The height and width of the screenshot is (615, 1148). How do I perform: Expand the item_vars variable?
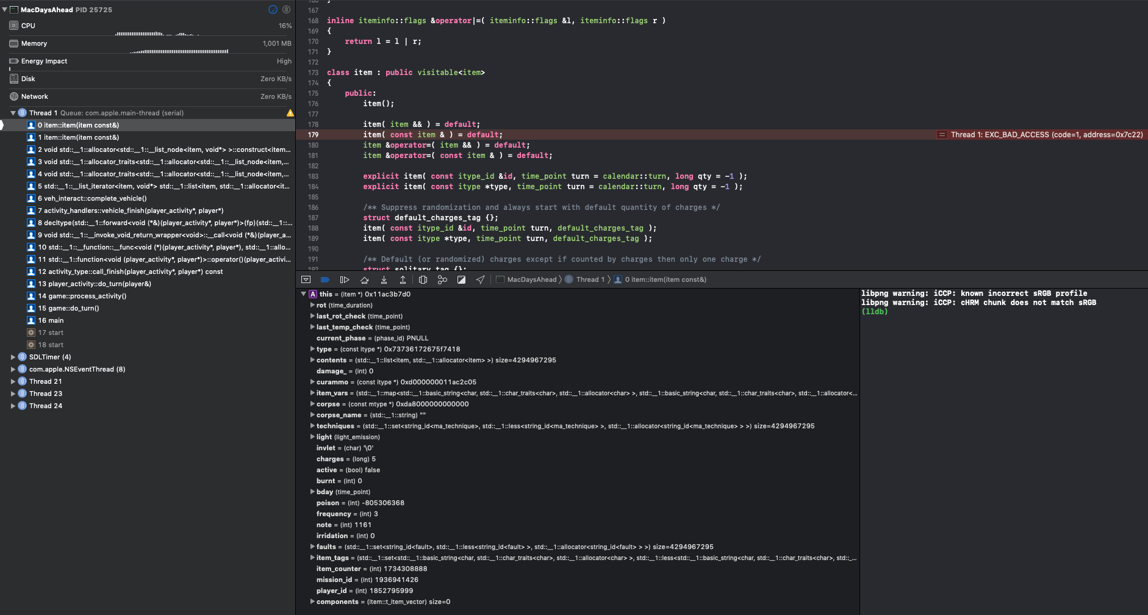(x=312, y=393)
